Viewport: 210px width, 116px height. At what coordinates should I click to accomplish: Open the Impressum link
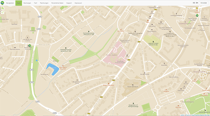pyautogui.click(x=79, y=3)
